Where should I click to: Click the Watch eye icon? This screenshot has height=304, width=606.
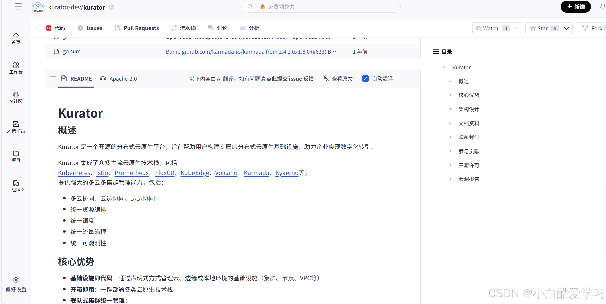[x=479, y=28]
